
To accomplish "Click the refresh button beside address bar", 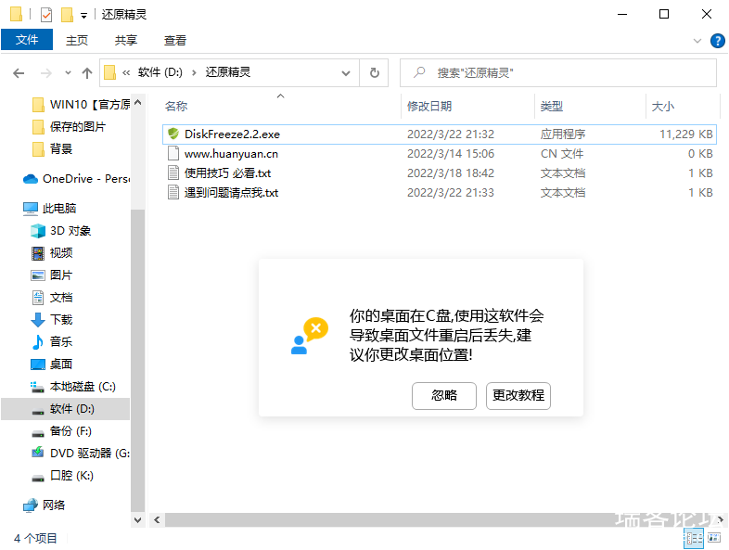I will (374, 72).
